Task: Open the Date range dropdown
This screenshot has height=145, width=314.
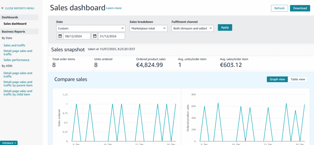Action: pyautogui.click(x=91, y=28)
